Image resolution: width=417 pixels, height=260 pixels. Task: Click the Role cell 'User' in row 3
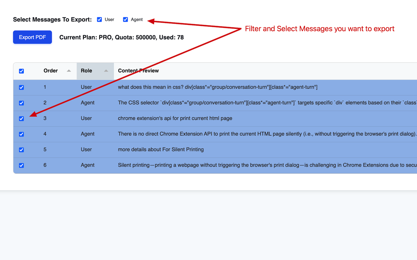pyautogui.click(x=86, y=118)
